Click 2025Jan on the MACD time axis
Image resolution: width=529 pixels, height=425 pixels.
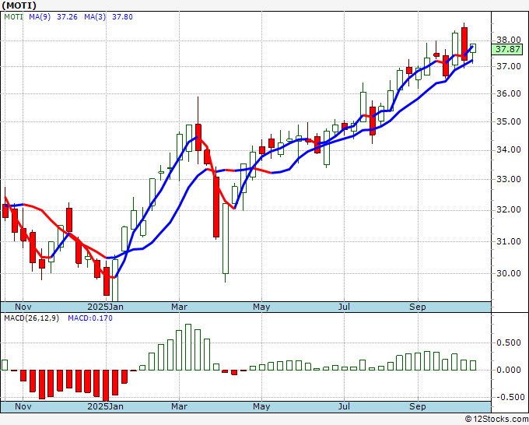(x=105, y=406)
